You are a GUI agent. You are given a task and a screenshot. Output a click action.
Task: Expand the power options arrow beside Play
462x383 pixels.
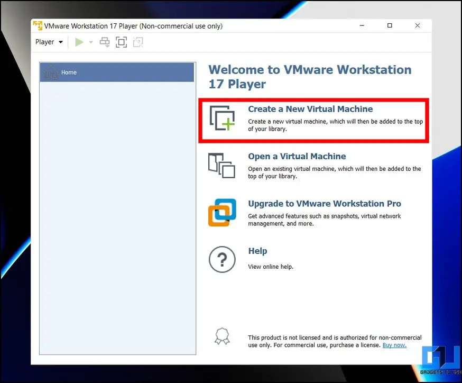point(91,42)
